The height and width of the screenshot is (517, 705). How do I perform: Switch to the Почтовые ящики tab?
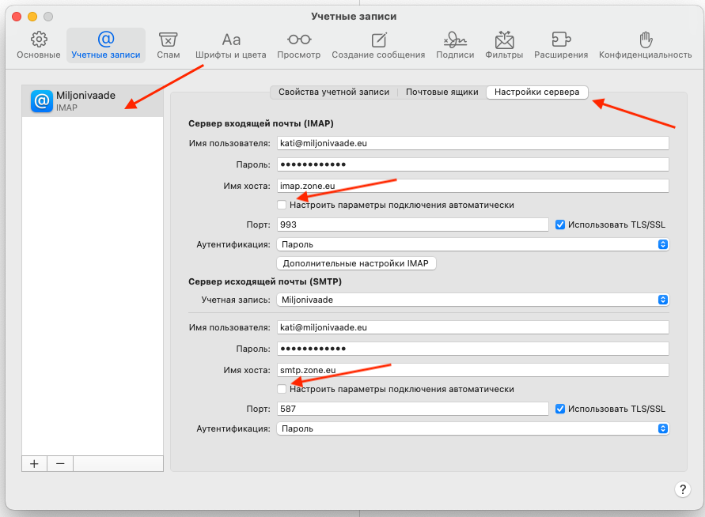442,92
